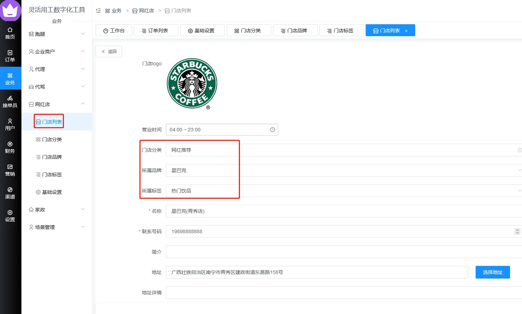
Task: Expand the 跑腿 menu group
Action: tap(56, 34)
